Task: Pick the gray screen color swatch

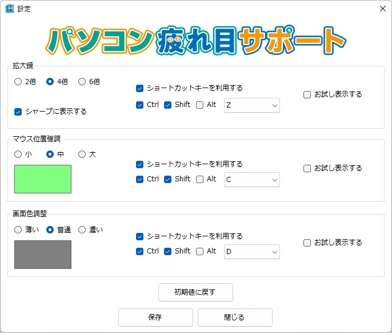Action: point(43,255)
